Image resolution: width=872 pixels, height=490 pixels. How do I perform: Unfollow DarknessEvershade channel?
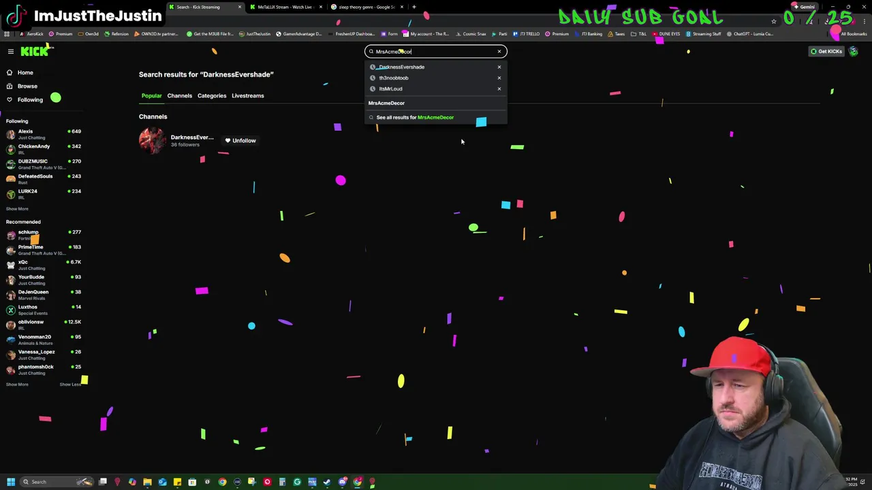pyautogui.click(x=240, y=141)
